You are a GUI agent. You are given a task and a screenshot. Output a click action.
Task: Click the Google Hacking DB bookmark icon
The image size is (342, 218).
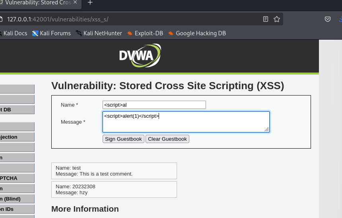click(171, 33)
